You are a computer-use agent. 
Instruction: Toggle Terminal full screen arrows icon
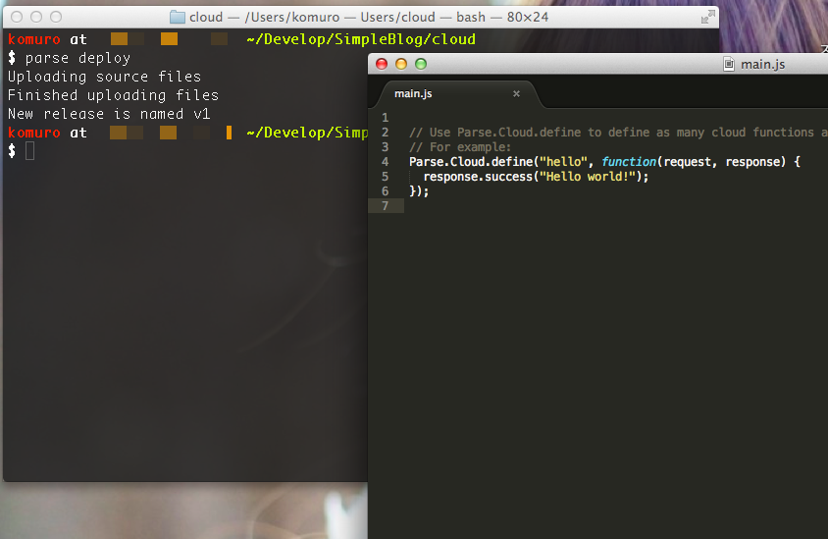click(707, 17)
